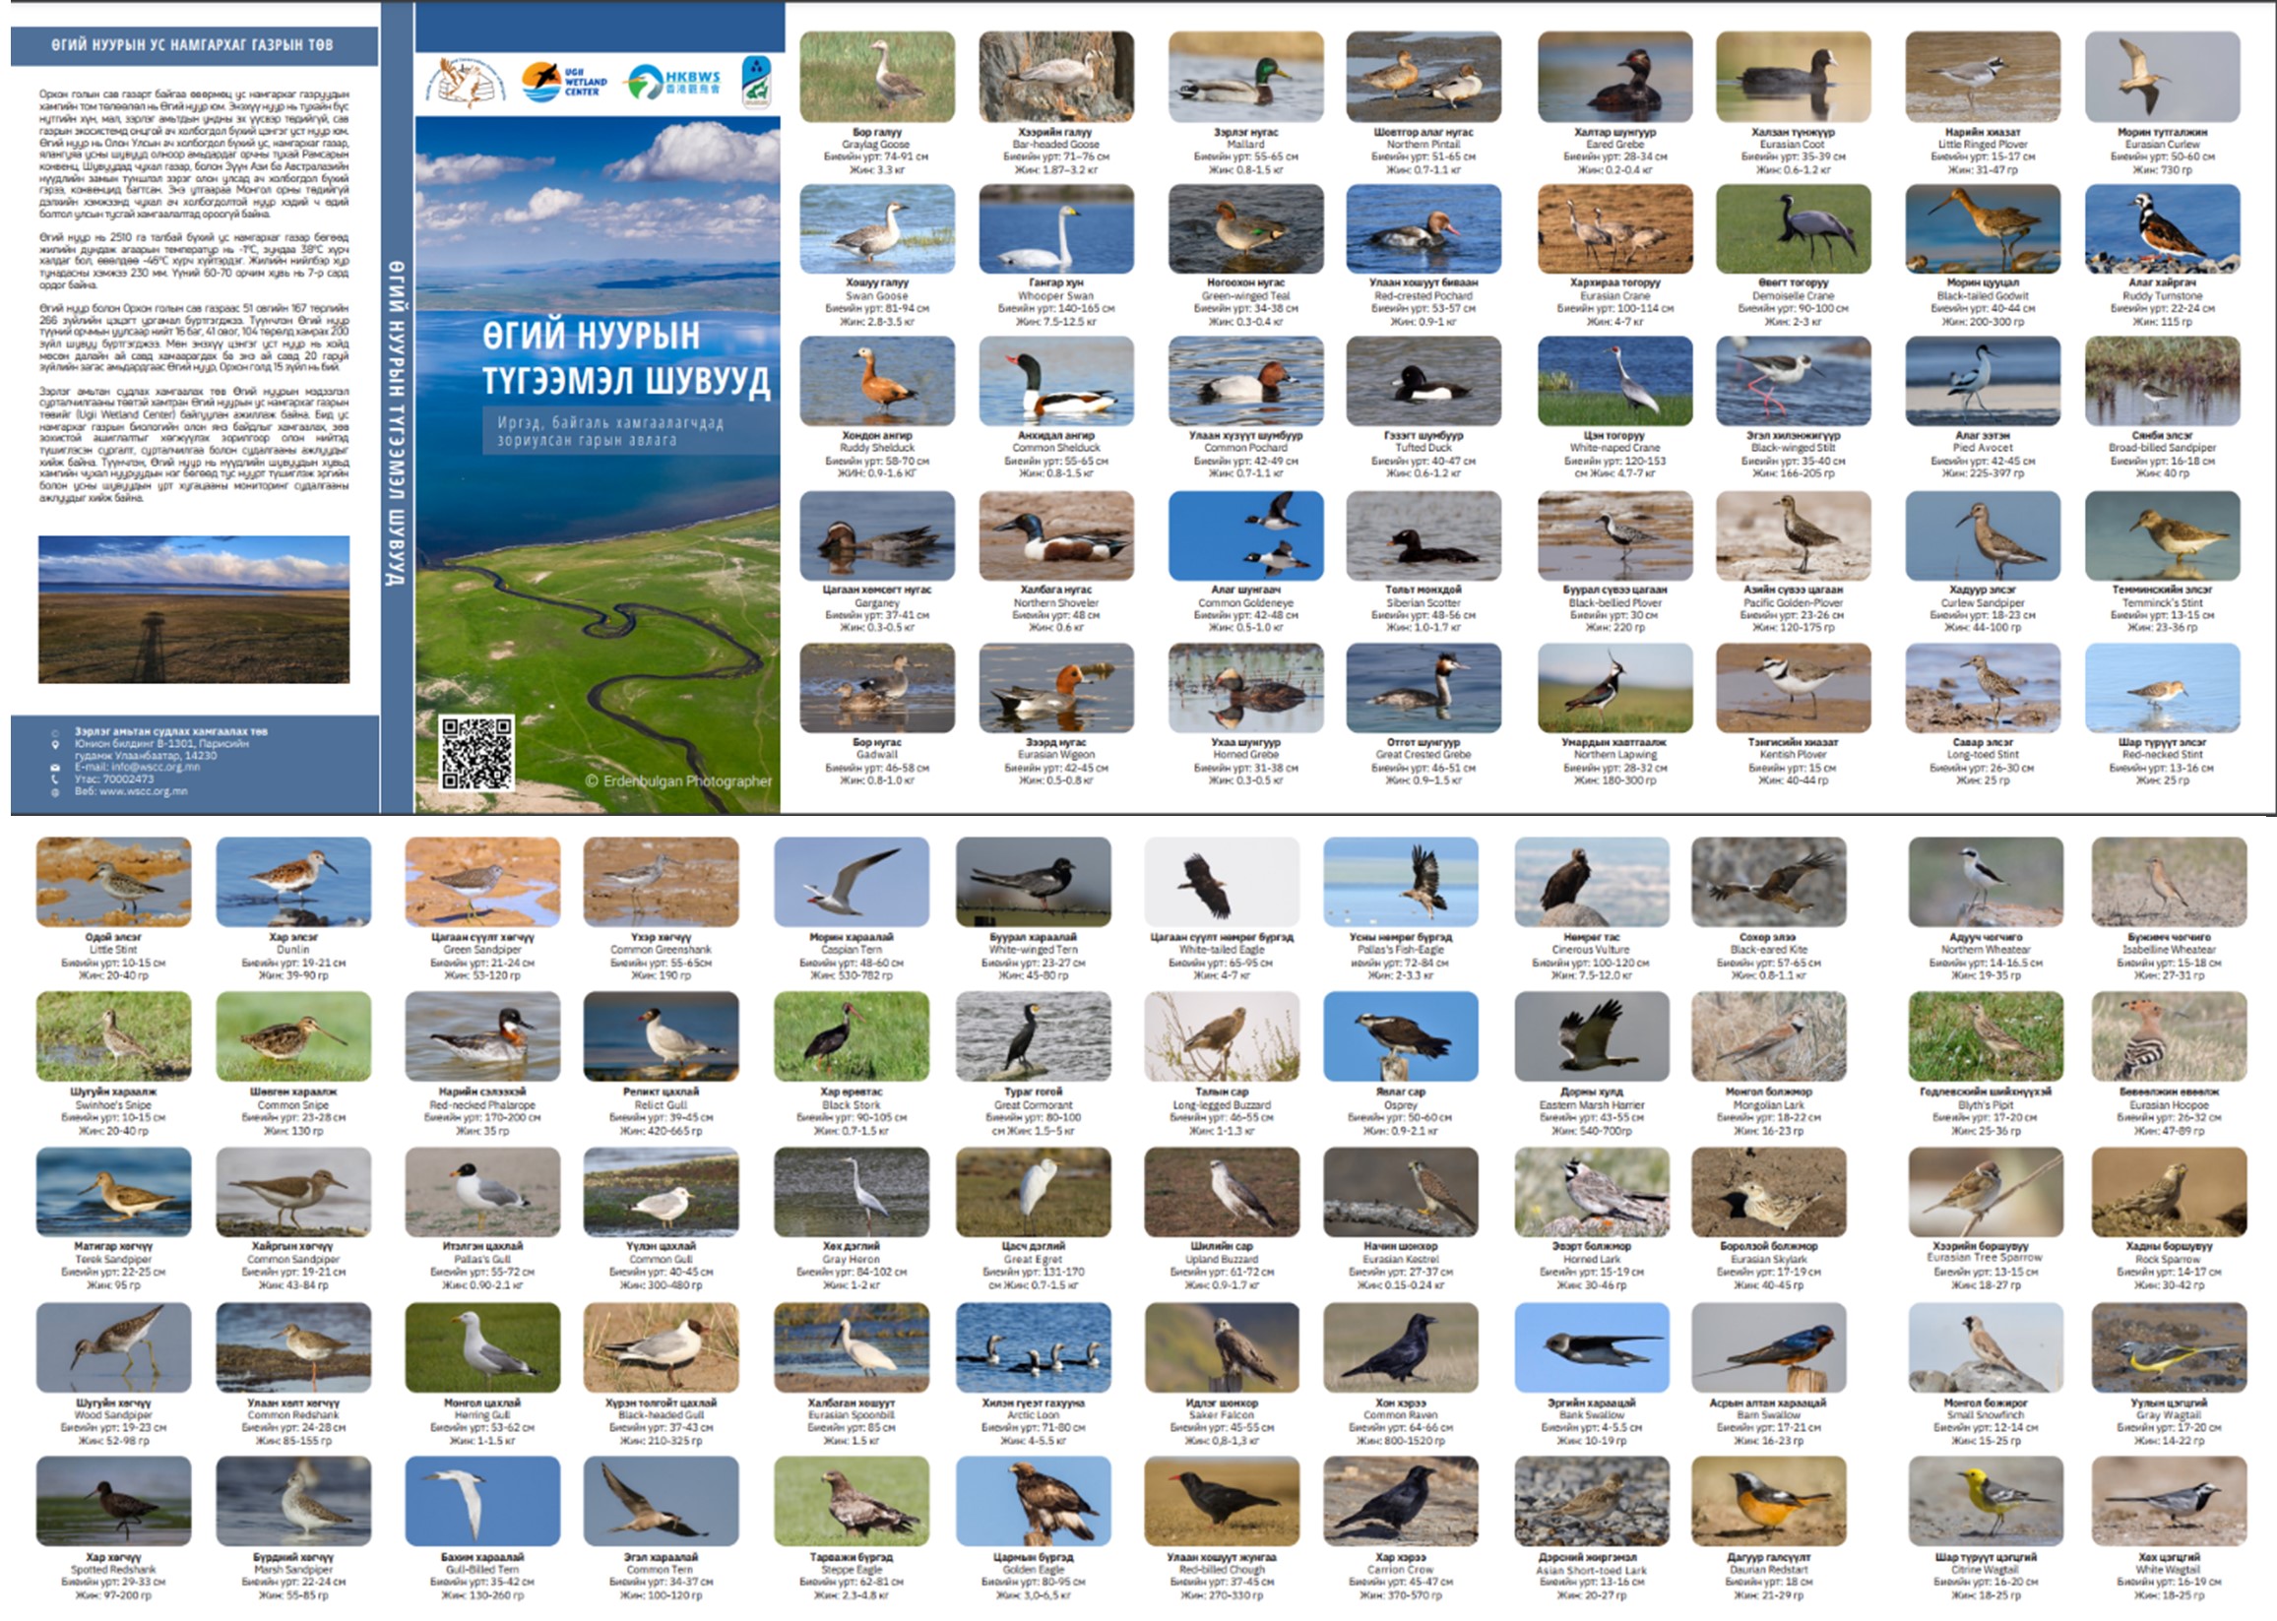Click the Green-winged Teal photo

tap(1246, 228)
